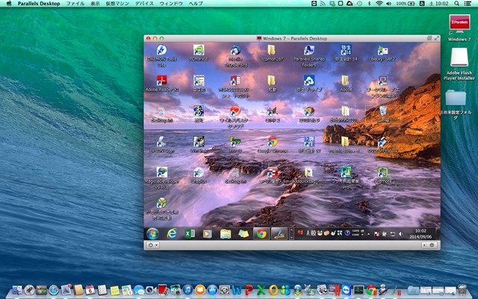Viewport: 478px width, 299px height.
Task: Open the ファイル menu
Action: tap(76, 3)
